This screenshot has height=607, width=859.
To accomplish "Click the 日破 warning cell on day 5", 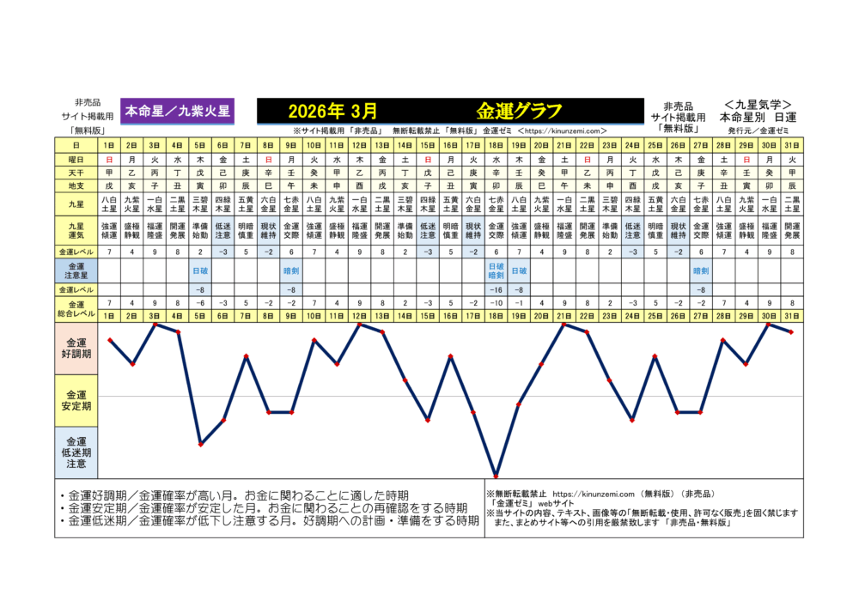I will (x=199, y=270).
